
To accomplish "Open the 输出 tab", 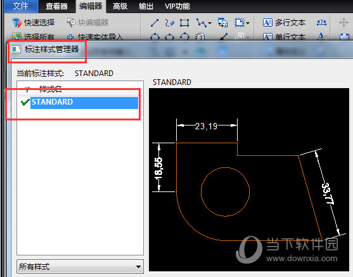I will coord(146,6).
